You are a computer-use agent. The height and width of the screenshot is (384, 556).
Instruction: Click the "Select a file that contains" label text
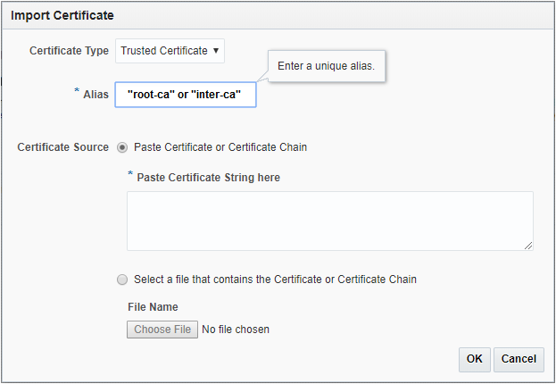pyautogui.click(x=275, y=280)
